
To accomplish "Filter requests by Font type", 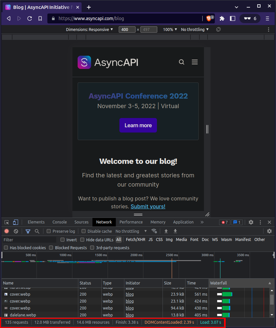I will pos(194,240).
